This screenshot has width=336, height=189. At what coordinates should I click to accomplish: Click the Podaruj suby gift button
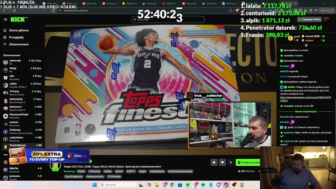point(248,162)
